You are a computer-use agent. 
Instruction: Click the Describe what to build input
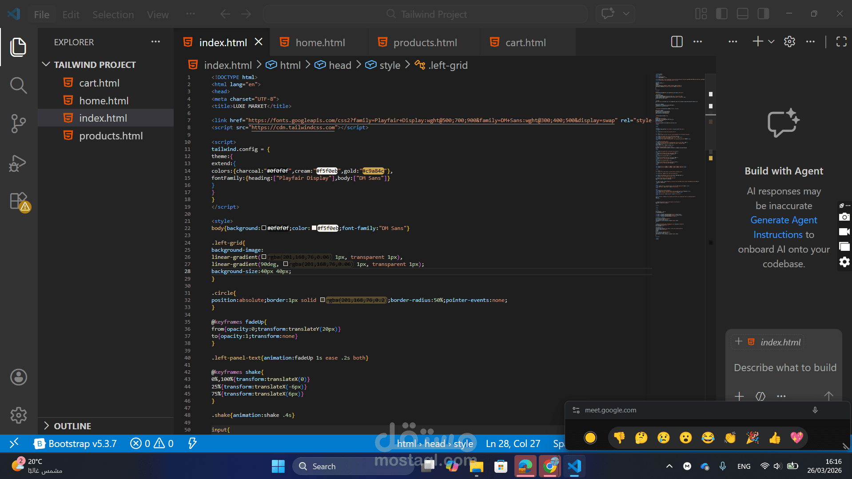click(x=785, y=368)
